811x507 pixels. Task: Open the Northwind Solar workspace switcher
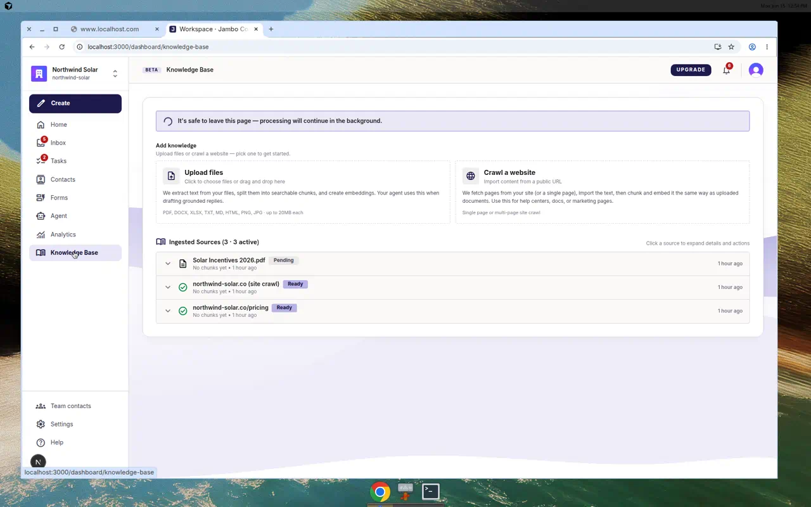point(75,74)
